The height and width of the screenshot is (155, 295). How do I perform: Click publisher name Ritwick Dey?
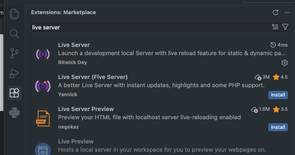(72, 62)
